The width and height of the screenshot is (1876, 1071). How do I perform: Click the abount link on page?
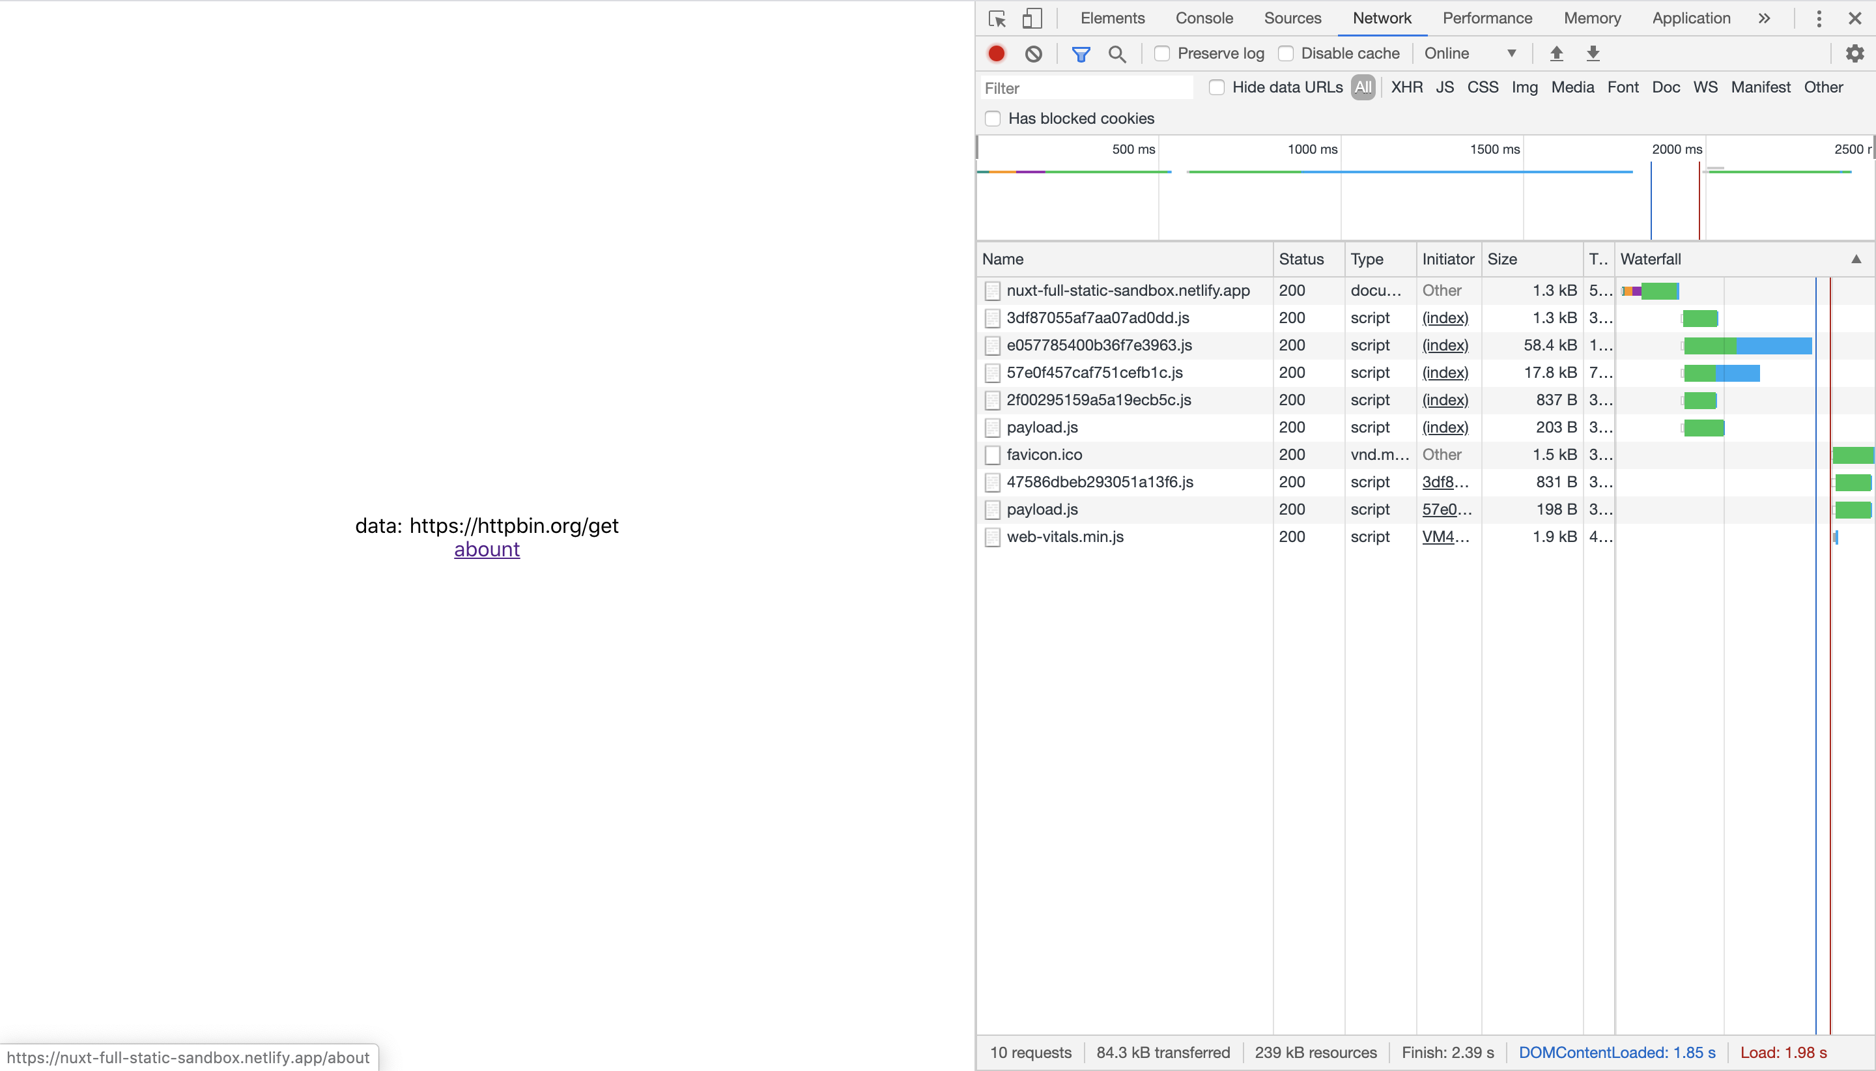point(486,549)
